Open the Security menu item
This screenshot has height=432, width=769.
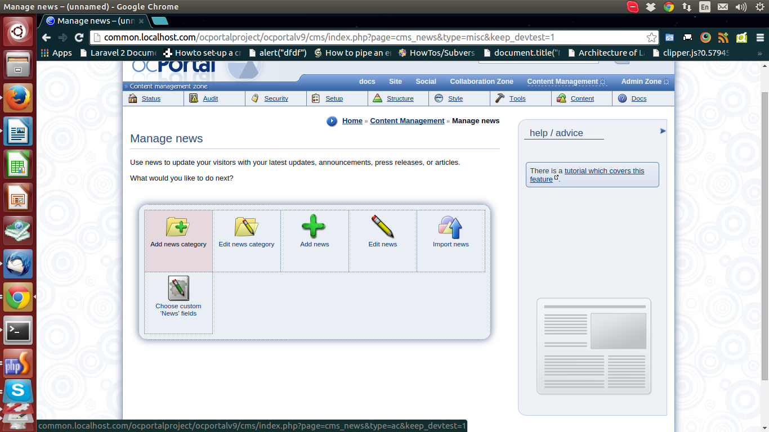276,98
